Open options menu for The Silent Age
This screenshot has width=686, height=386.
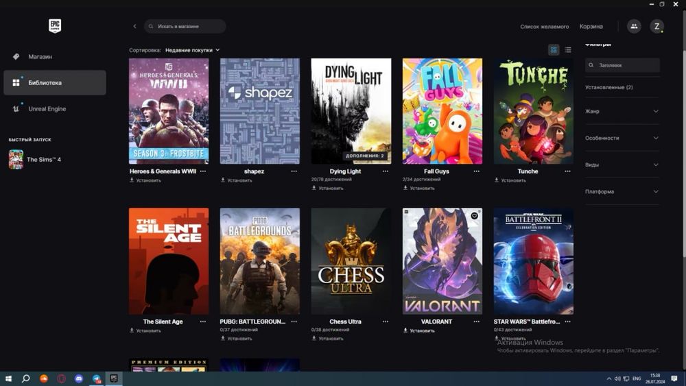(x=203, y=322)
